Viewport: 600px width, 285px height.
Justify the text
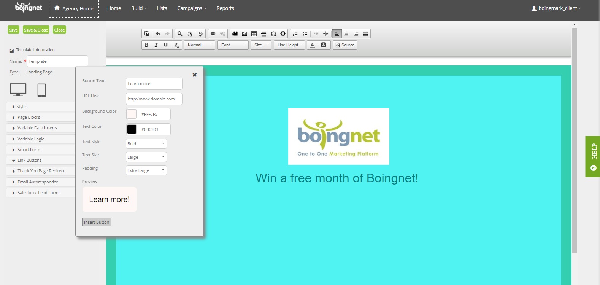point(365,34)
